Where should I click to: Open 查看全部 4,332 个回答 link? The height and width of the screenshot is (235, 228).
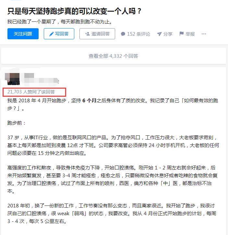113,56
